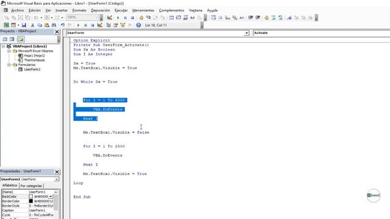This screenshot has width=390, height=219.
Task: Close the Proyecto - VBAProject panel
Action: click(57, 32)
